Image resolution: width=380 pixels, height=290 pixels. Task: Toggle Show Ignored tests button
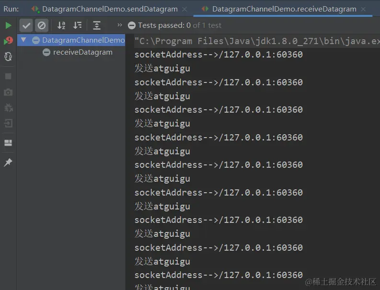(x=41, y=25)
